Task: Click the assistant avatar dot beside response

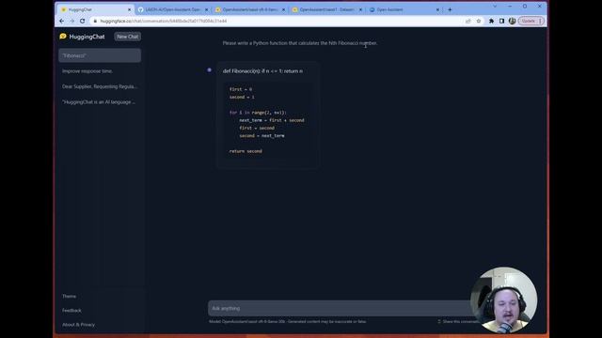Action: pos(209,69)
